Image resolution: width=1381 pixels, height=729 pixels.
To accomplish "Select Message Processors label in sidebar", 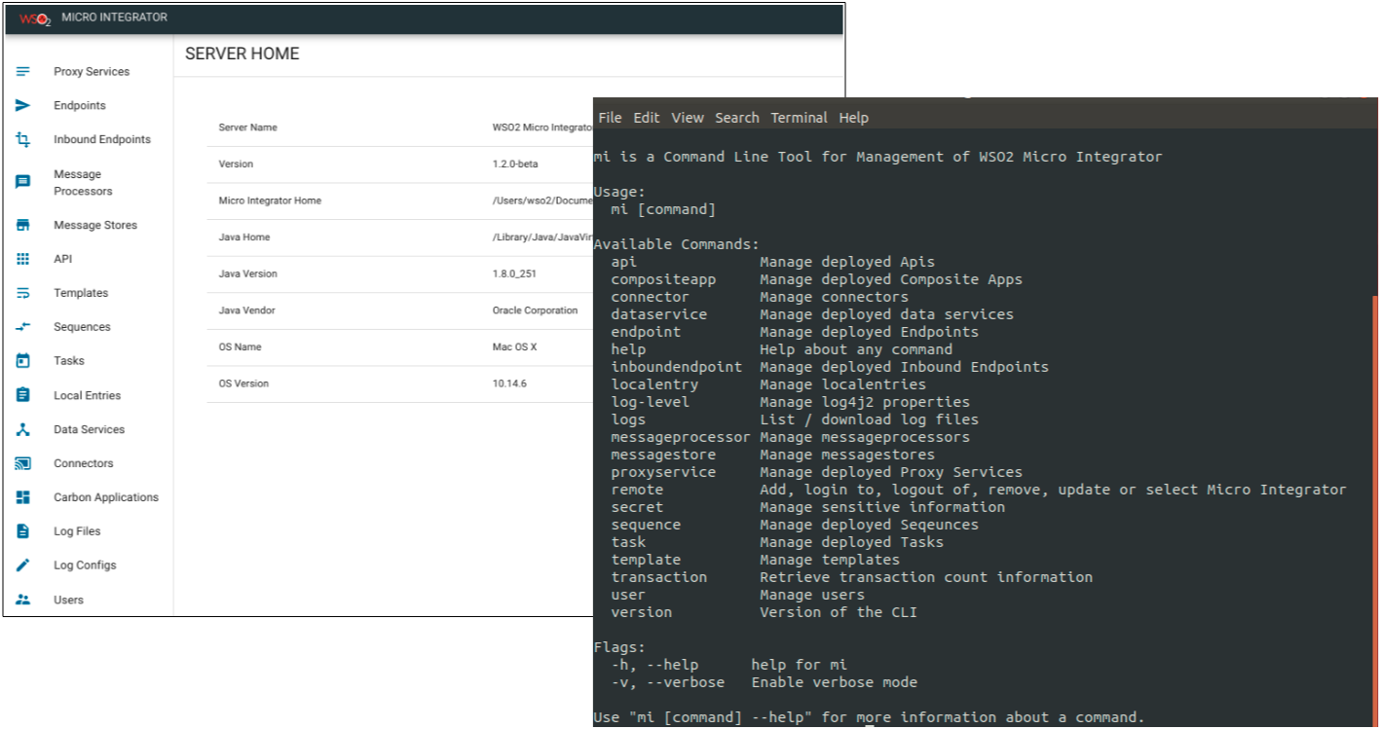I will tap(83, 183).
